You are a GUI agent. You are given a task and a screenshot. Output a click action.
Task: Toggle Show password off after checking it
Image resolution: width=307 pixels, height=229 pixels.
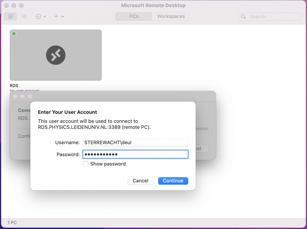85,164
